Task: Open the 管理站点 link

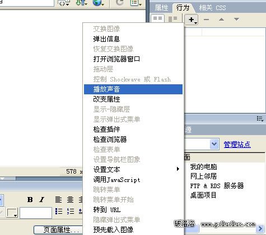Action: (x=237, y=145)
